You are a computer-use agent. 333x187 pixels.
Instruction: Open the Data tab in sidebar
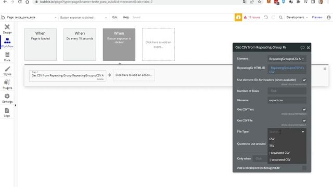(x=7, y=57)
